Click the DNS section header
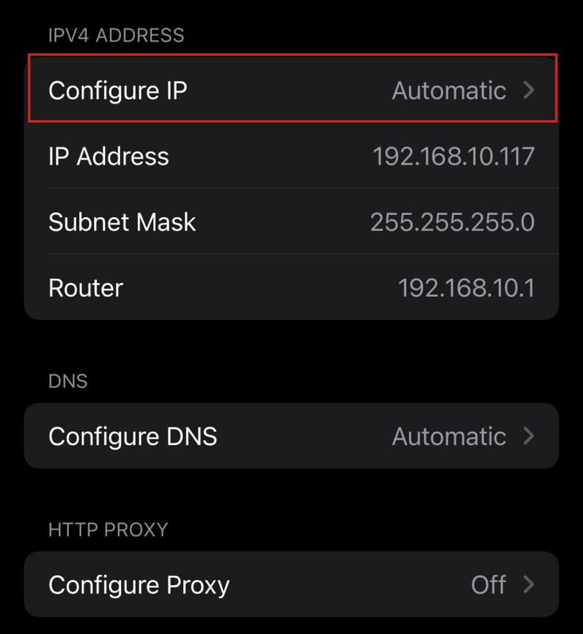Image resolution: width=583 pixels, height=634 pixels. [68, 381]
